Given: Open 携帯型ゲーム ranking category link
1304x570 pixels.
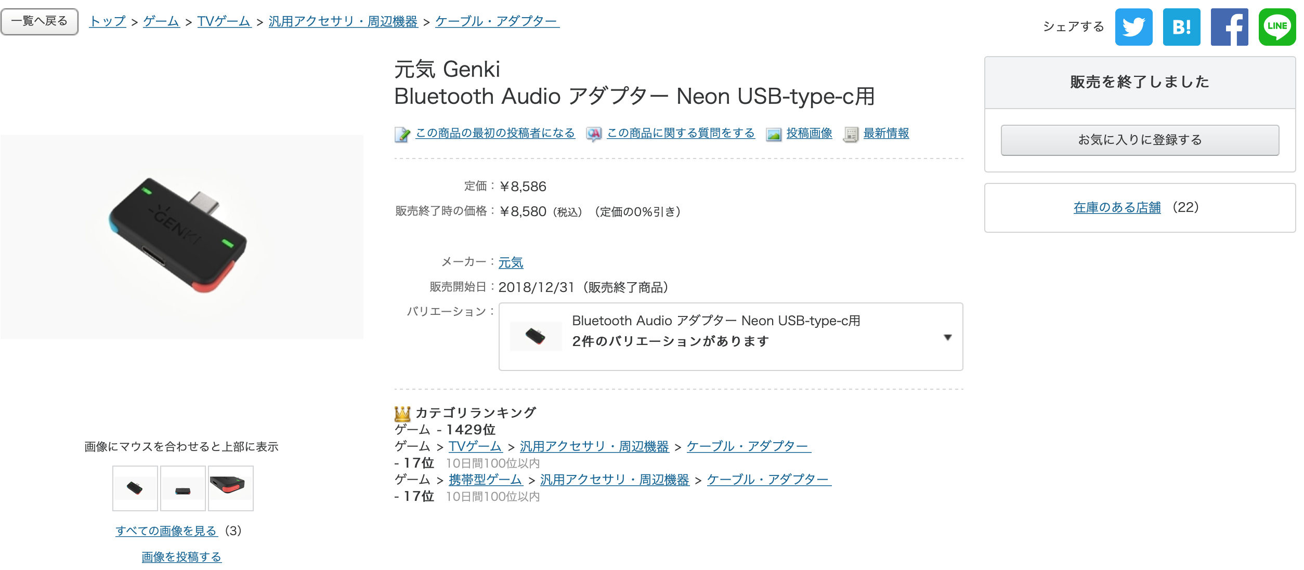Looking at the screenshot, I should [x=485, y=480].
